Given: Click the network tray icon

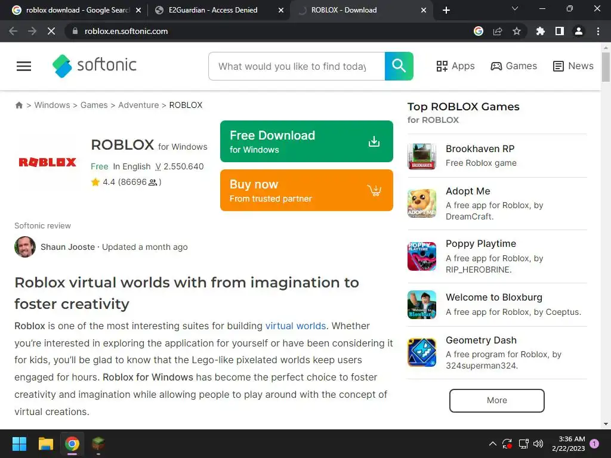Looking at the screenshot, I should pos(523,444).
